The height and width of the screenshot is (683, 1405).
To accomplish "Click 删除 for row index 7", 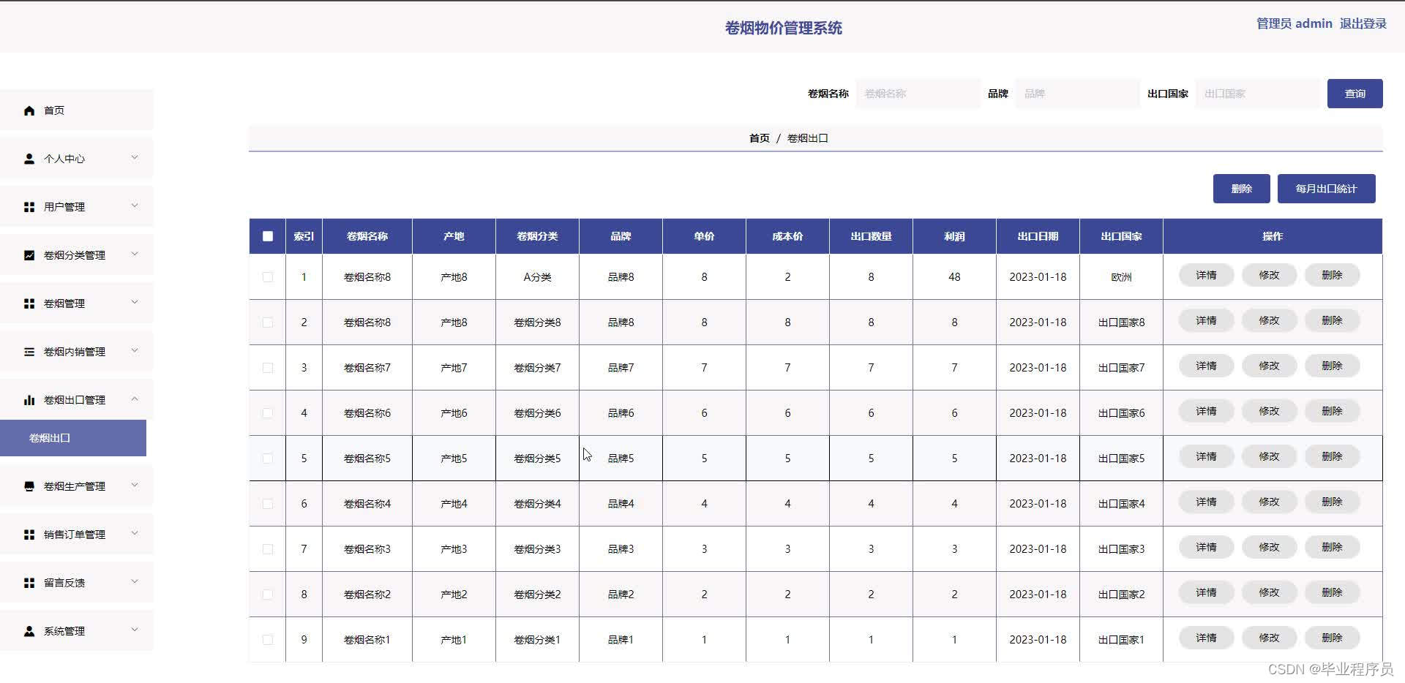I will [1332, 548].
